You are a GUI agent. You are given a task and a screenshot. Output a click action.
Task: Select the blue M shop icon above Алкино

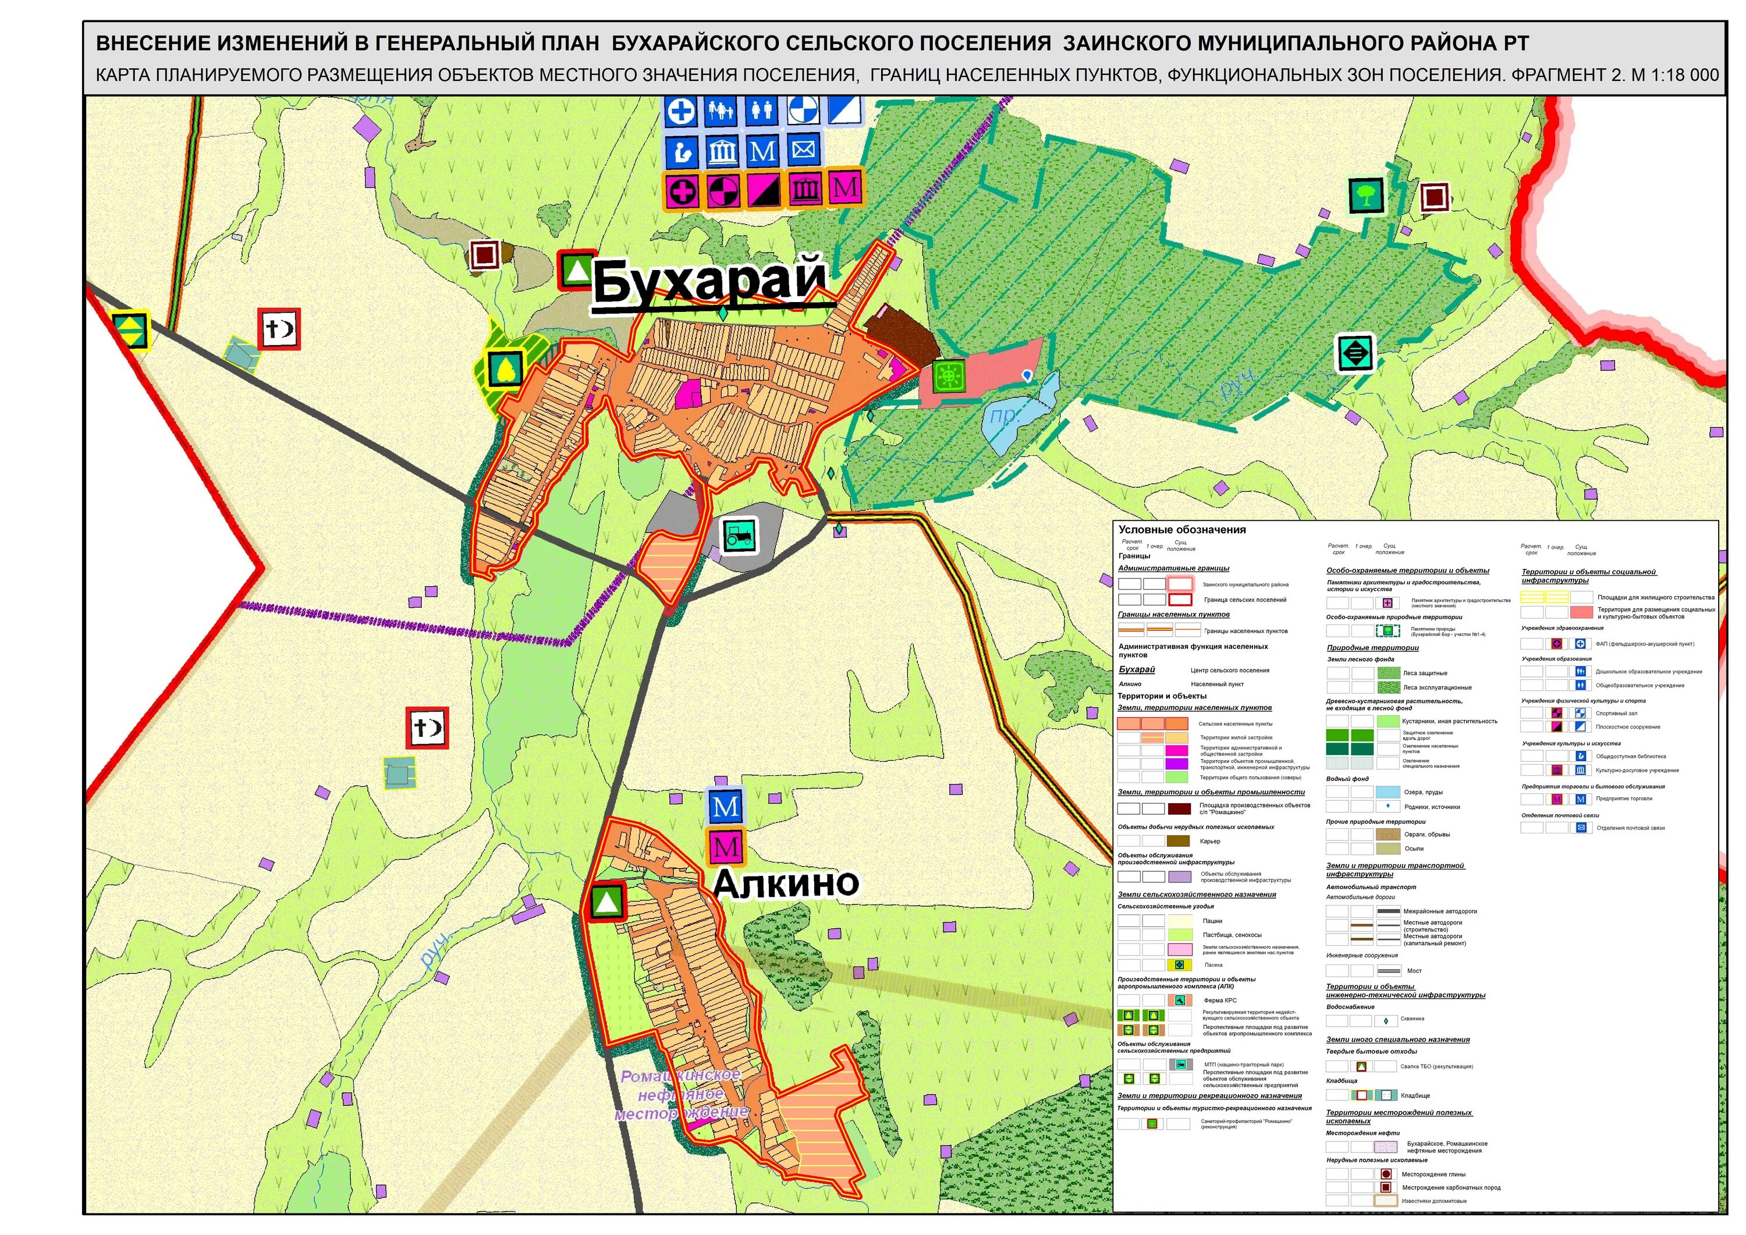pyautogui.click(x=726, y=807)
